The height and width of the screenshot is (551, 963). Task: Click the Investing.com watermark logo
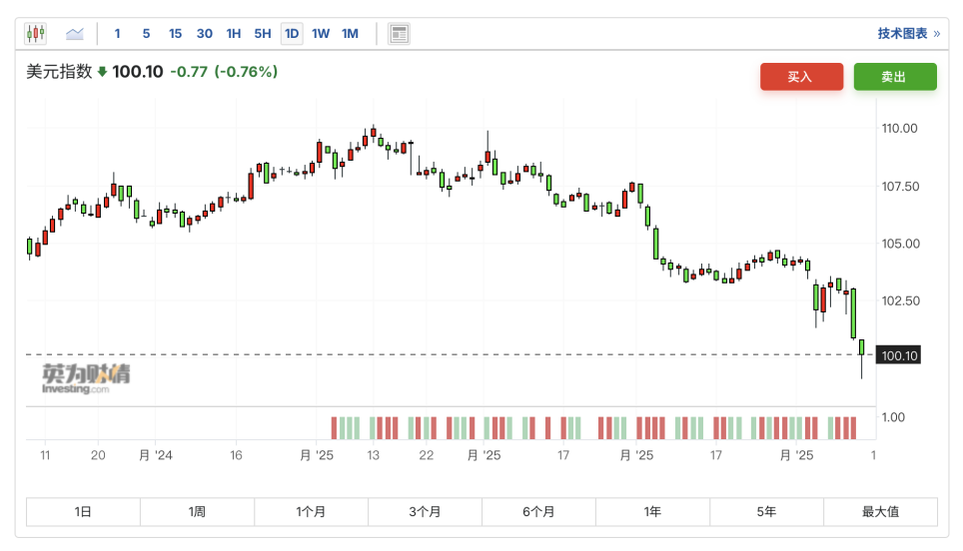click(86, 378)
